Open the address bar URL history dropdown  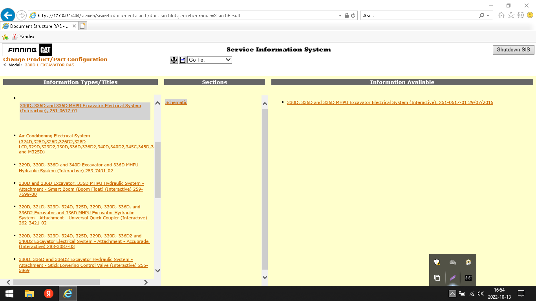[x=340, y=16]
